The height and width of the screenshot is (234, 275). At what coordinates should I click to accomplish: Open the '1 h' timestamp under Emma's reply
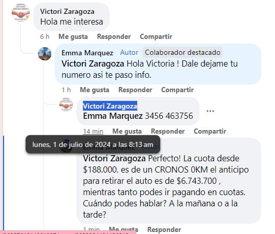(x=66, y=90)
